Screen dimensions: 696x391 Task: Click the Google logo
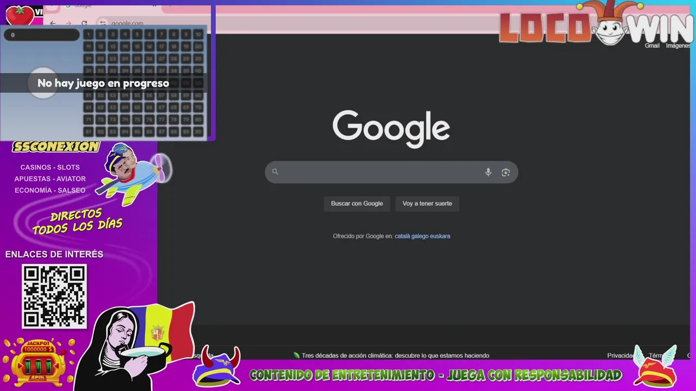[391, 129]
